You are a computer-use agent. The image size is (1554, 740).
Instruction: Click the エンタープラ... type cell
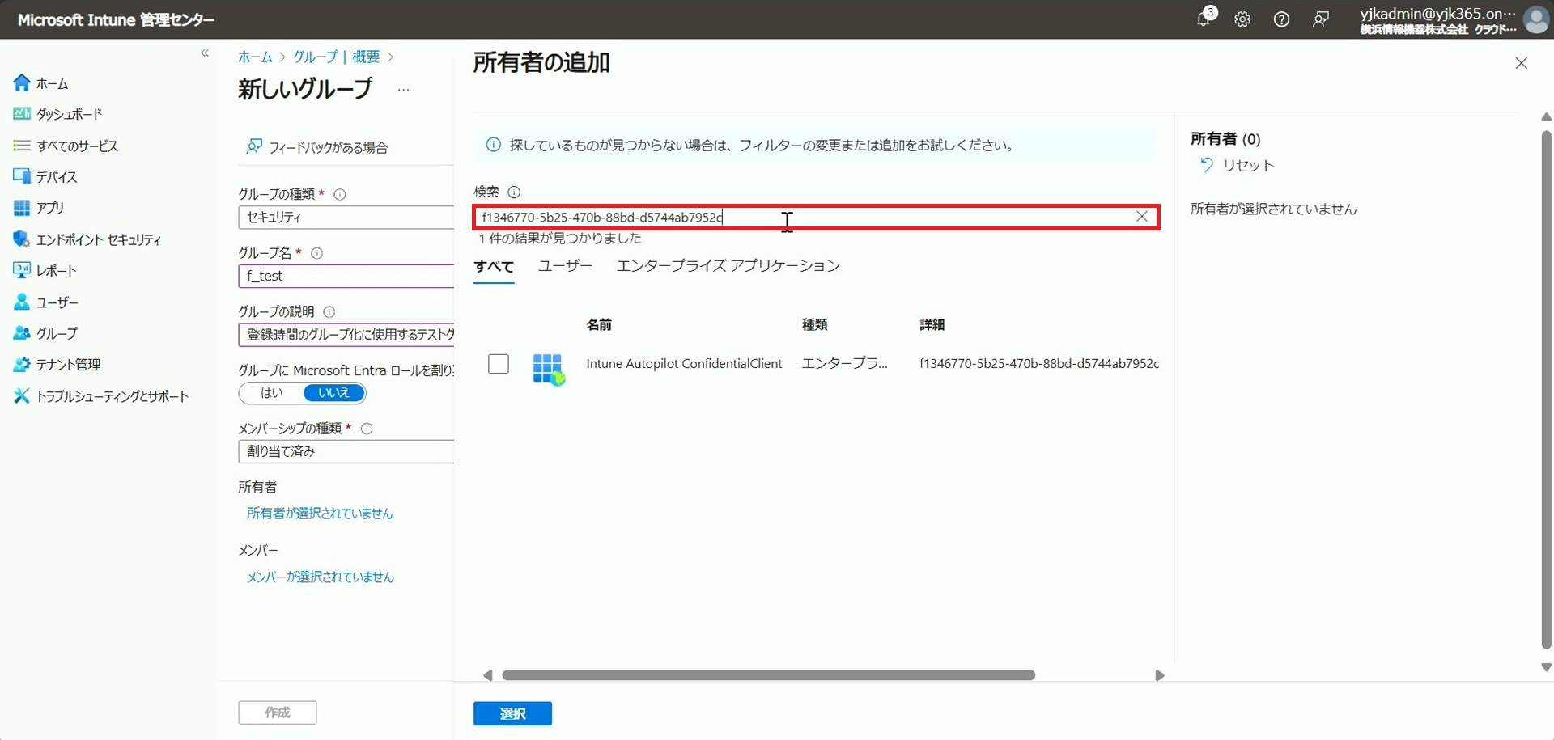(845, 364)
